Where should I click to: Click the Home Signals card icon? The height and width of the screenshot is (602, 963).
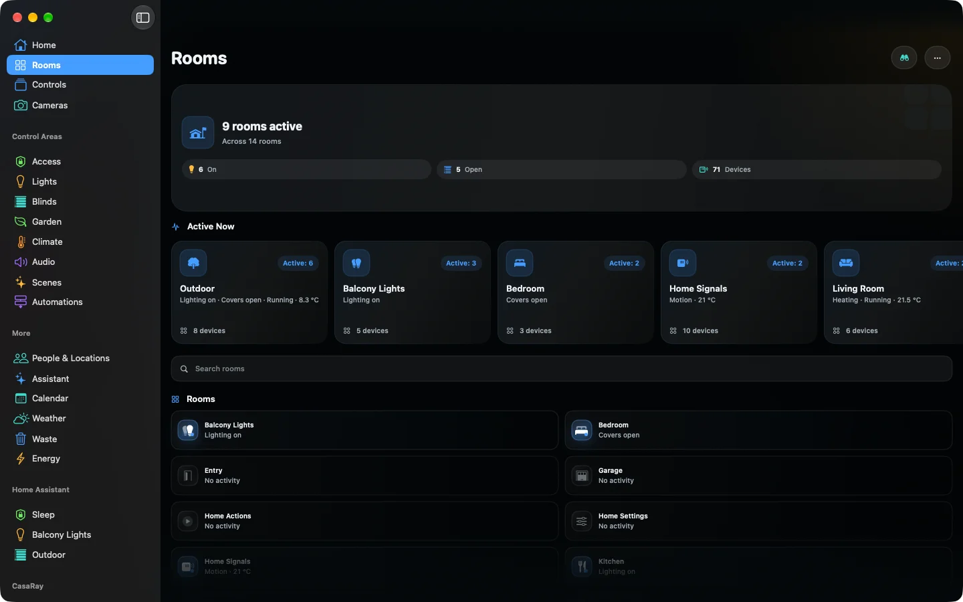[683, 263]
